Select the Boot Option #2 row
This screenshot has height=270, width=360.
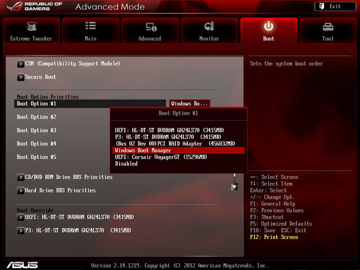pos(37,117)
